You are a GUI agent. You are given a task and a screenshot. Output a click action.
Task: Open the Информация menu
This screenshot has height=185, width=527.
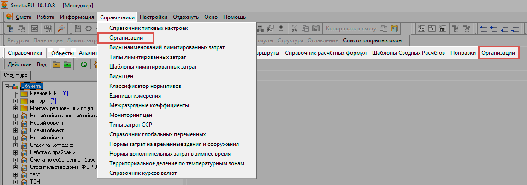pyautogui.click(x=77, y=17)
